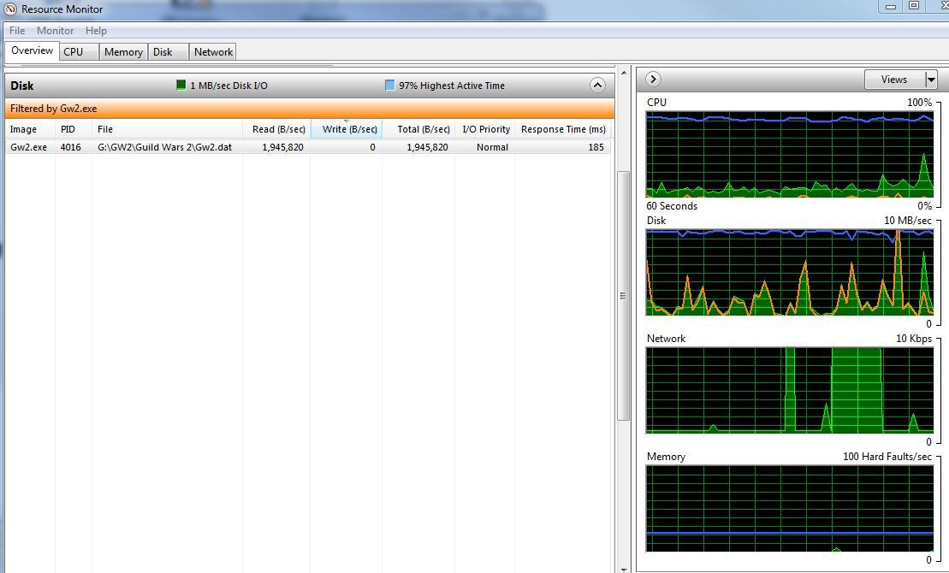Click the blue Highest Active Time legend square

(389, 86)
